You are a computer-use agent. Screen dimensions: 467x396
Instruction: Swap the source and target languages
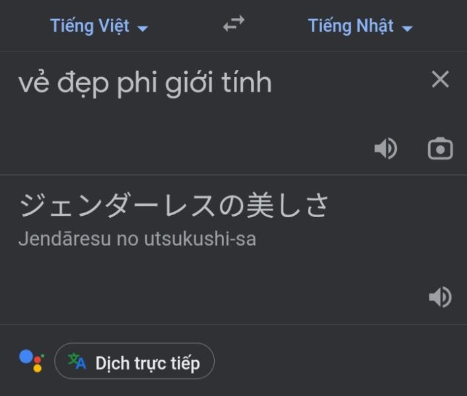(x=233, y=25)
